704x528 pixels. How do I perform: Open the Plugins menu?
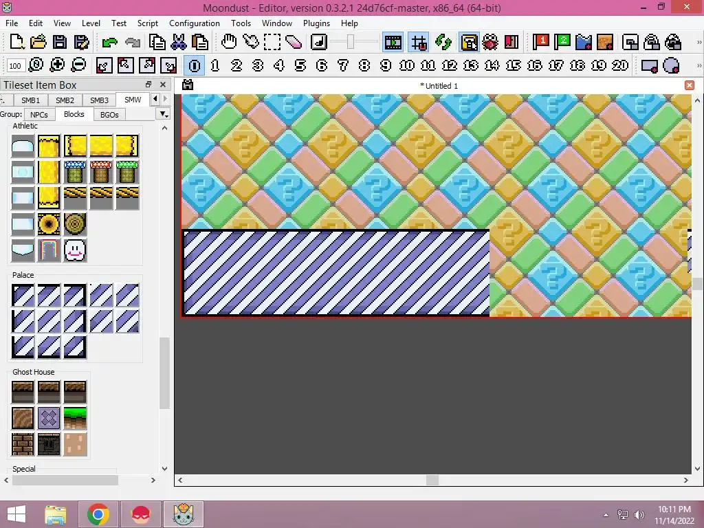[x=316, y=23]
